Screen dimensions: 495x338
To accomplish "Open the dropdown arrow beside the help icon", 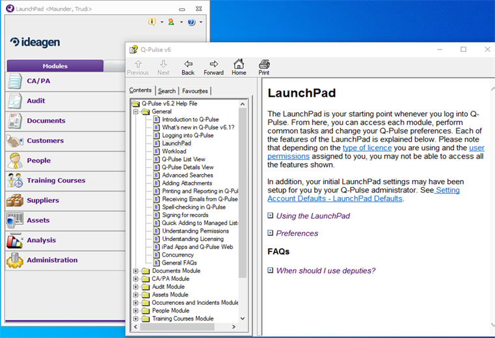I will click(x=201, y=22).
